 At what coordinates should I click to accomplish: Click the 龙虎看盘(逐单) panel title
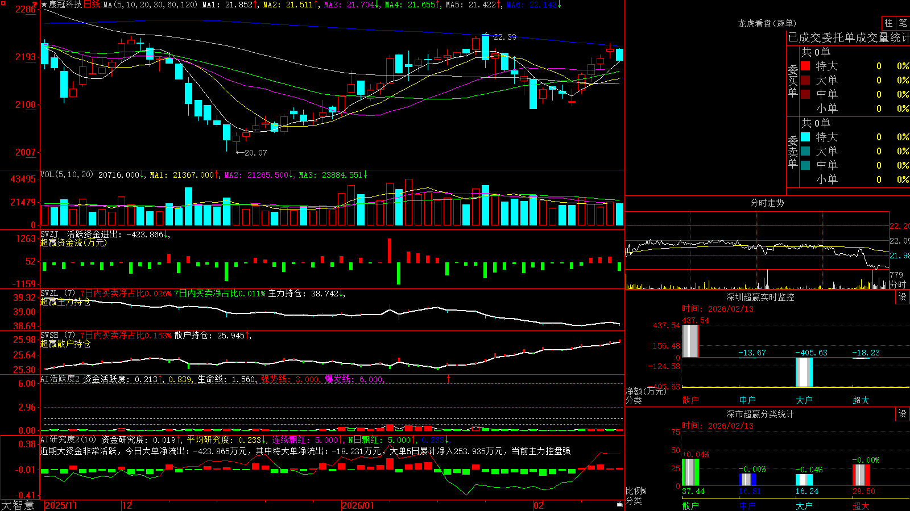point(767,23)
